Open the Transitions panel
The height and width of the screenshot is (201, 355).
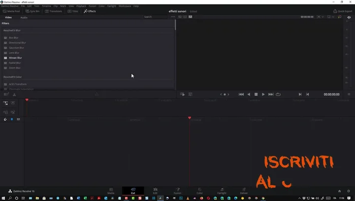point(53,11)
